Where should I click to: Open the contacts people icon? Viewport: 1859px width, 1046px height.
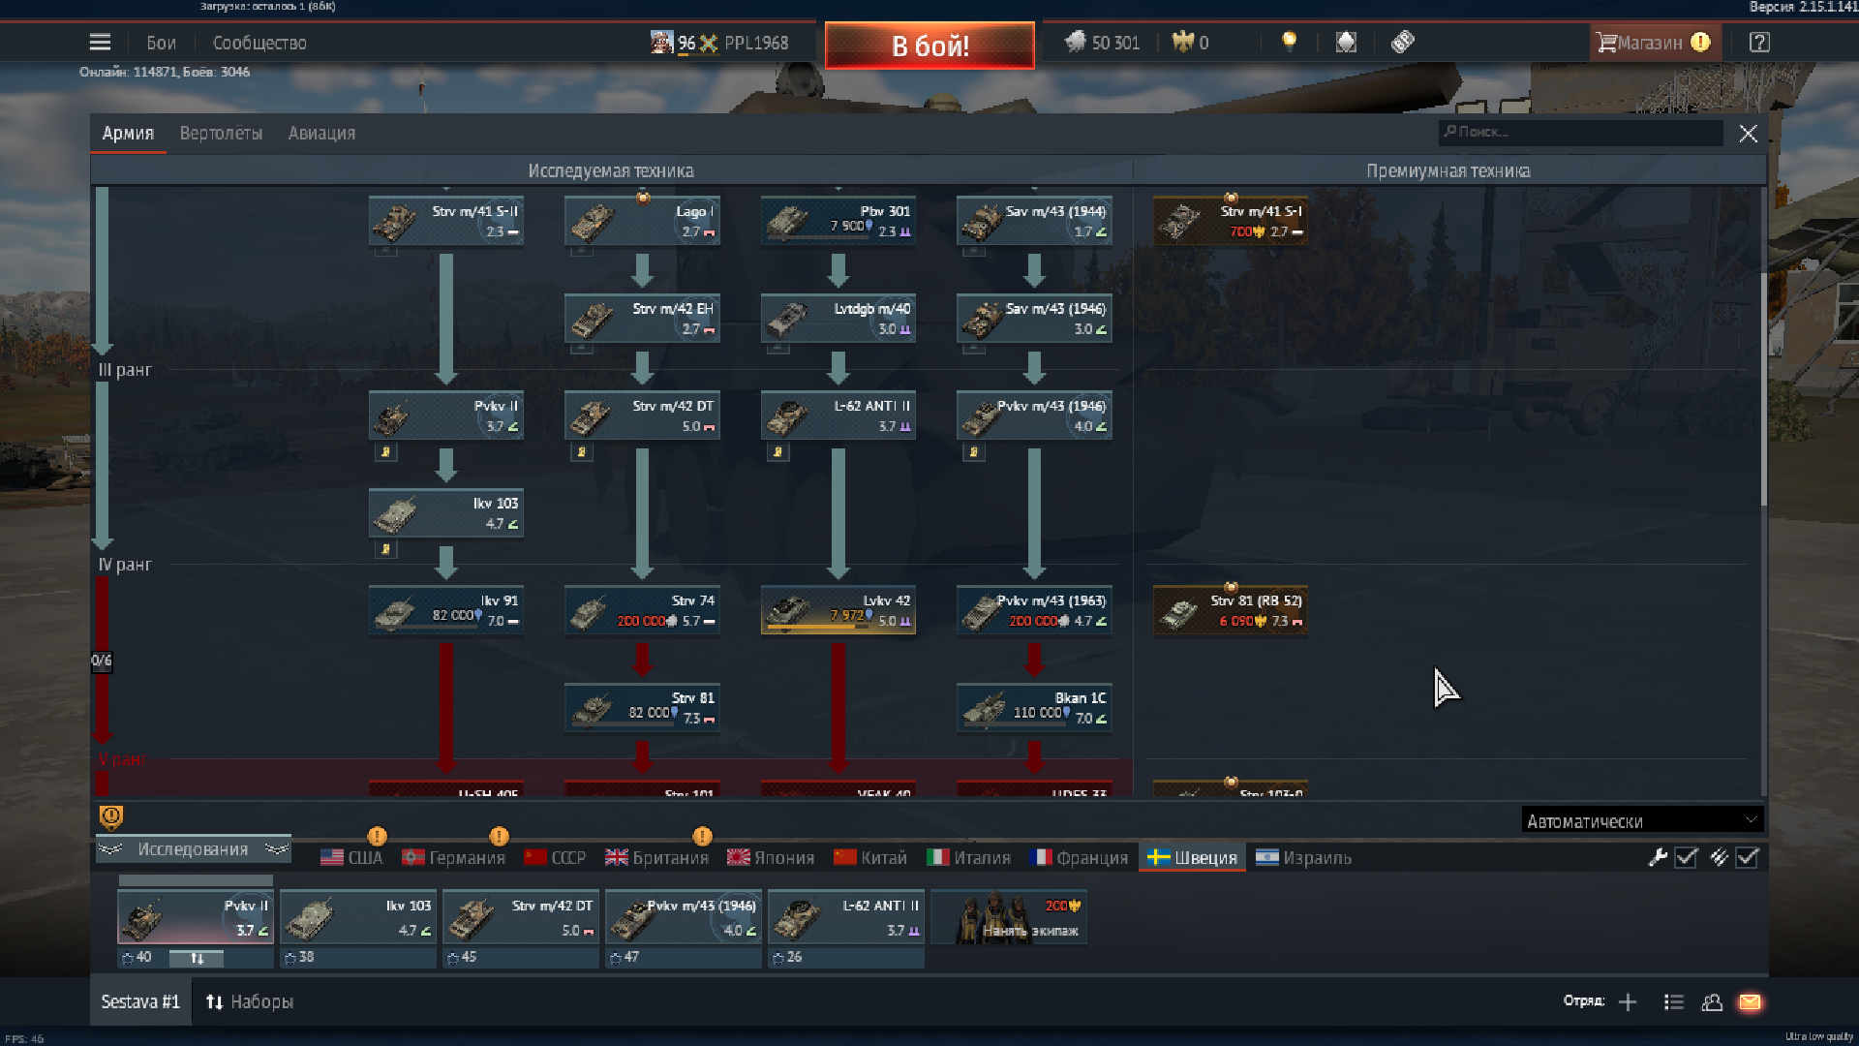point(1712,1002)
